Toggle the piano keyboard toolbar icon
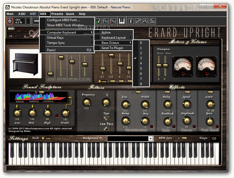Screen dimensions: 234x178 pos(122,21)
